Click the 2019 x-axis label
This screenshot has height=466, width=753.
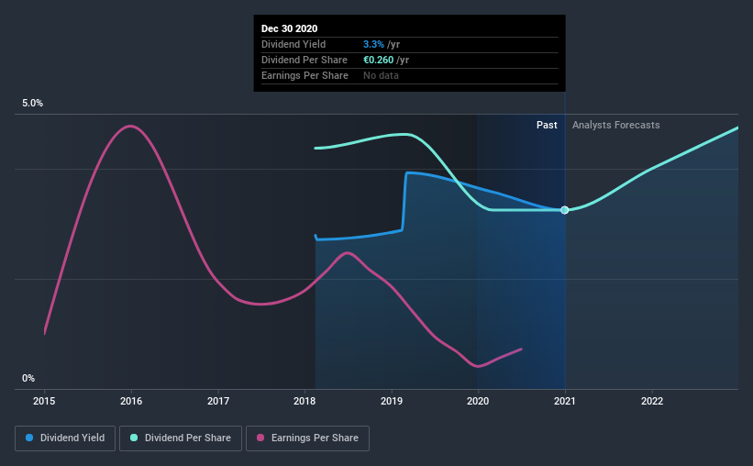pyautogui.click(x=392, y=401)
